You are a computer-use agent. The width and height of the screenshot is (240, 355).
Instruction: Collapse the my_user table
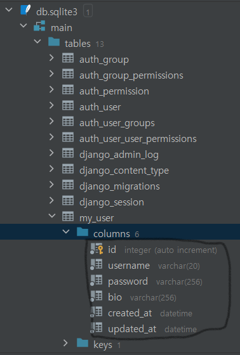coord(52,216)
